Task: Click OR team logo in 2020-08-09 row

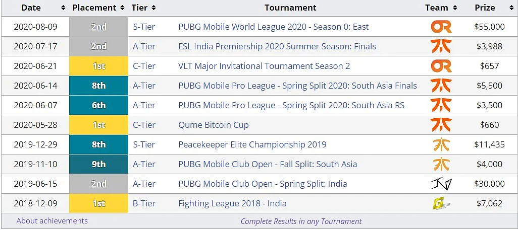Action: [x=441, y=27]
